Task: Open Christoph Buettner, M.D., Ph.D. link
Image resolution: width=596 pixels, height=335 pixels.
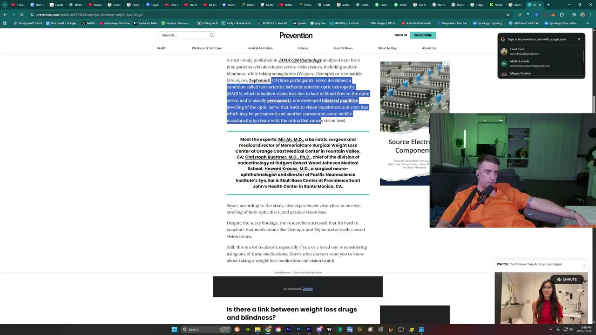Action: pos(278,157)
